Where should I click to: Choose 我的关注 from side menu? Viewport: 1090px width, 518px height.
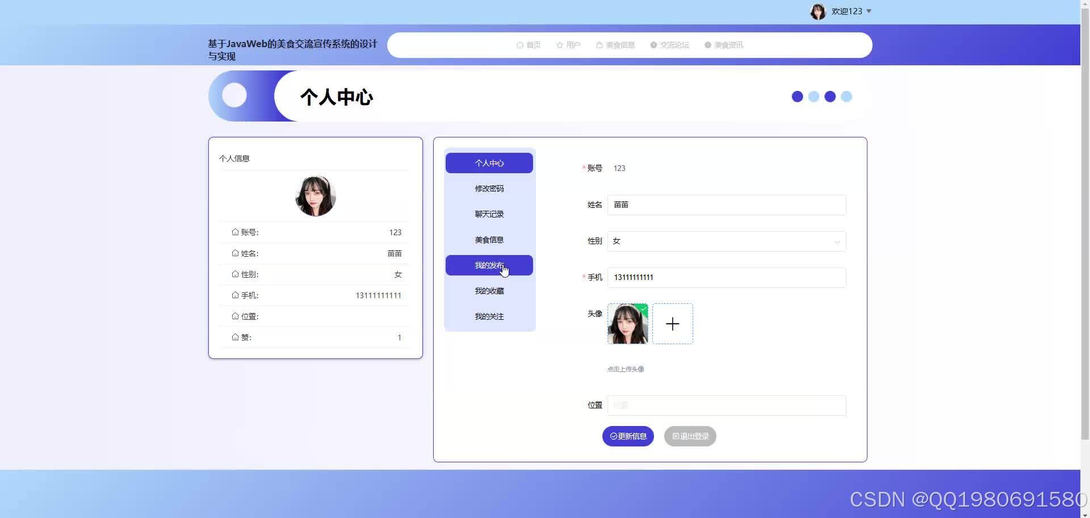click(x=489, y=316)
